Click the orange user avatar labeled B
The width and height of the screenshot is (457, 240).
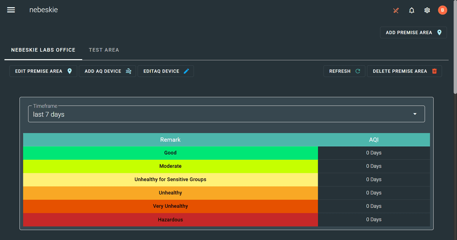pos(442,10)
